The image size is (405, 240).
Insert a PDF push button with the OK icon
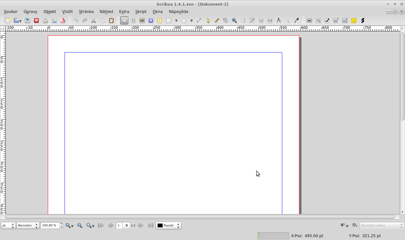(x=309, y=21)
